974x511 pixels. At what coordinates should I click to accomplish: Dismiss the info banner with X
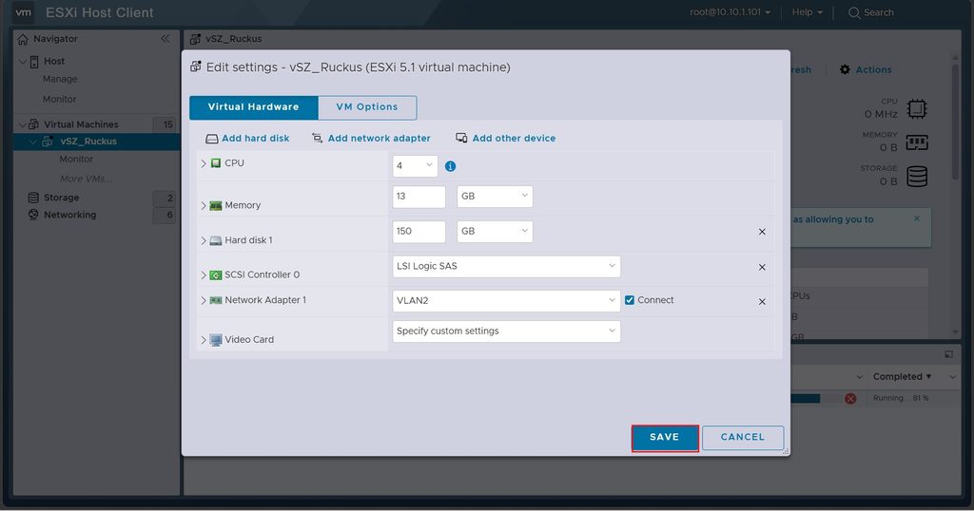point(917,218)
